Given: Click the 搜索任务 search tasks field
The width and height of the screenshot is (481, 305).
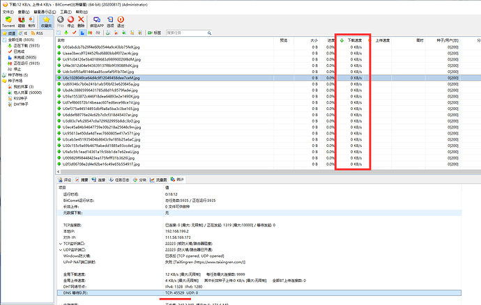Looking at the screenshot, I should pos(186,33).
